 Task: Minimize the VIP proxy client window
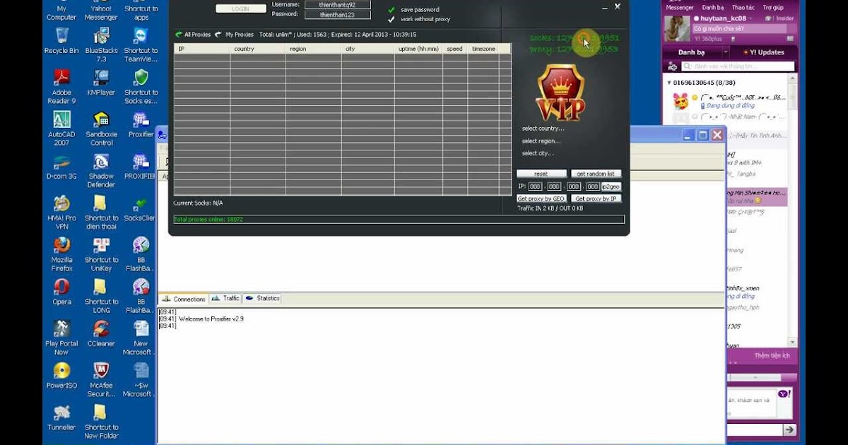[604, 7]
